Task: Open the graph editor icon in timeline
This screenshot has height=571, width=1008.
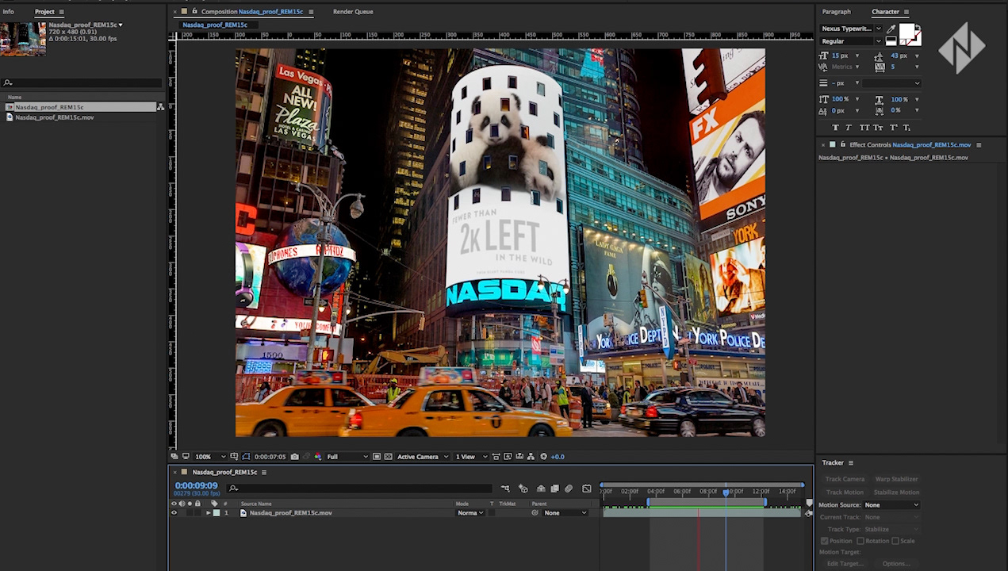Action: [586, 489]
